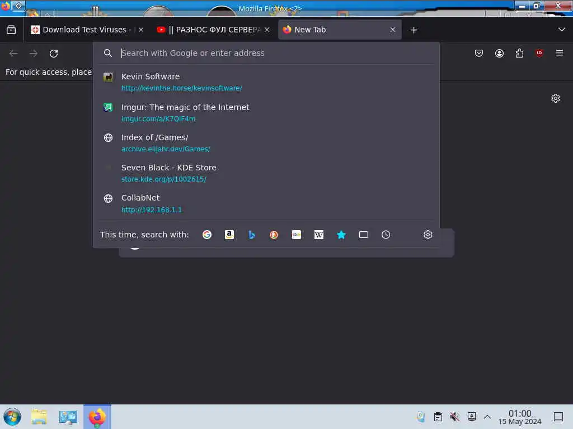Go forward with the forward arrow
Image resolution: width=573 pixels, height=429 pixels.
34,53
